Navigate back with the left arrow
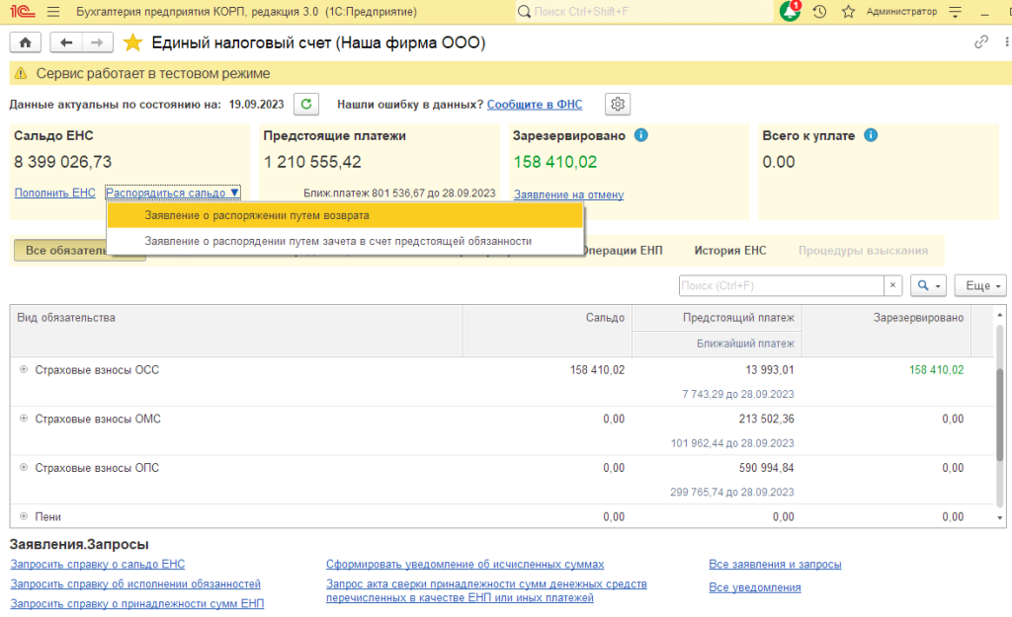The image size is (1012, 617). tap(66, 42)
